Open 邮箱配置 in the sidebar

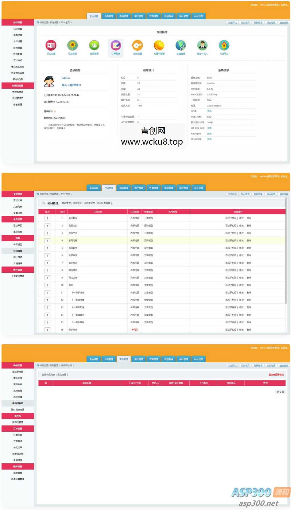coord(18,48)
